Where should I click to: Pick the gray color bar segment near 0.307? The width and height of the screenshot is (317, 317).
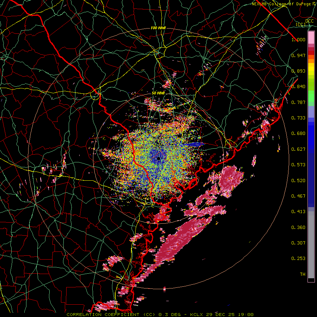click(x=311, y=245)
